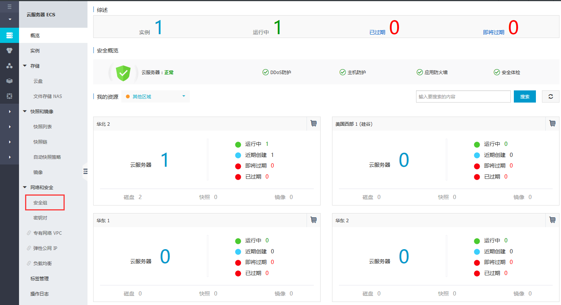
Task: Click the green shield security status icon
Action: 123,73
